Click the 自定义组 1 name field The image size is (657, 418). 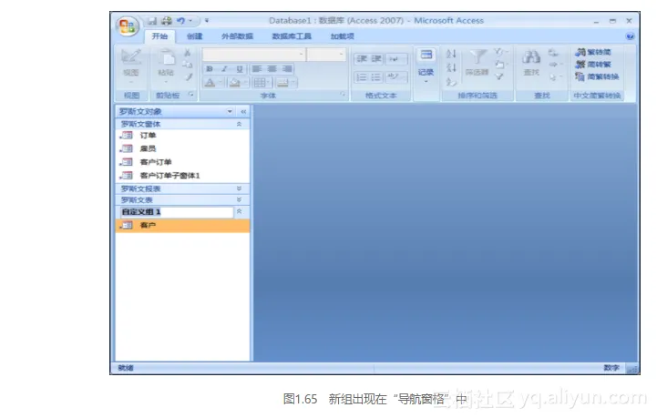coord(176,212)
